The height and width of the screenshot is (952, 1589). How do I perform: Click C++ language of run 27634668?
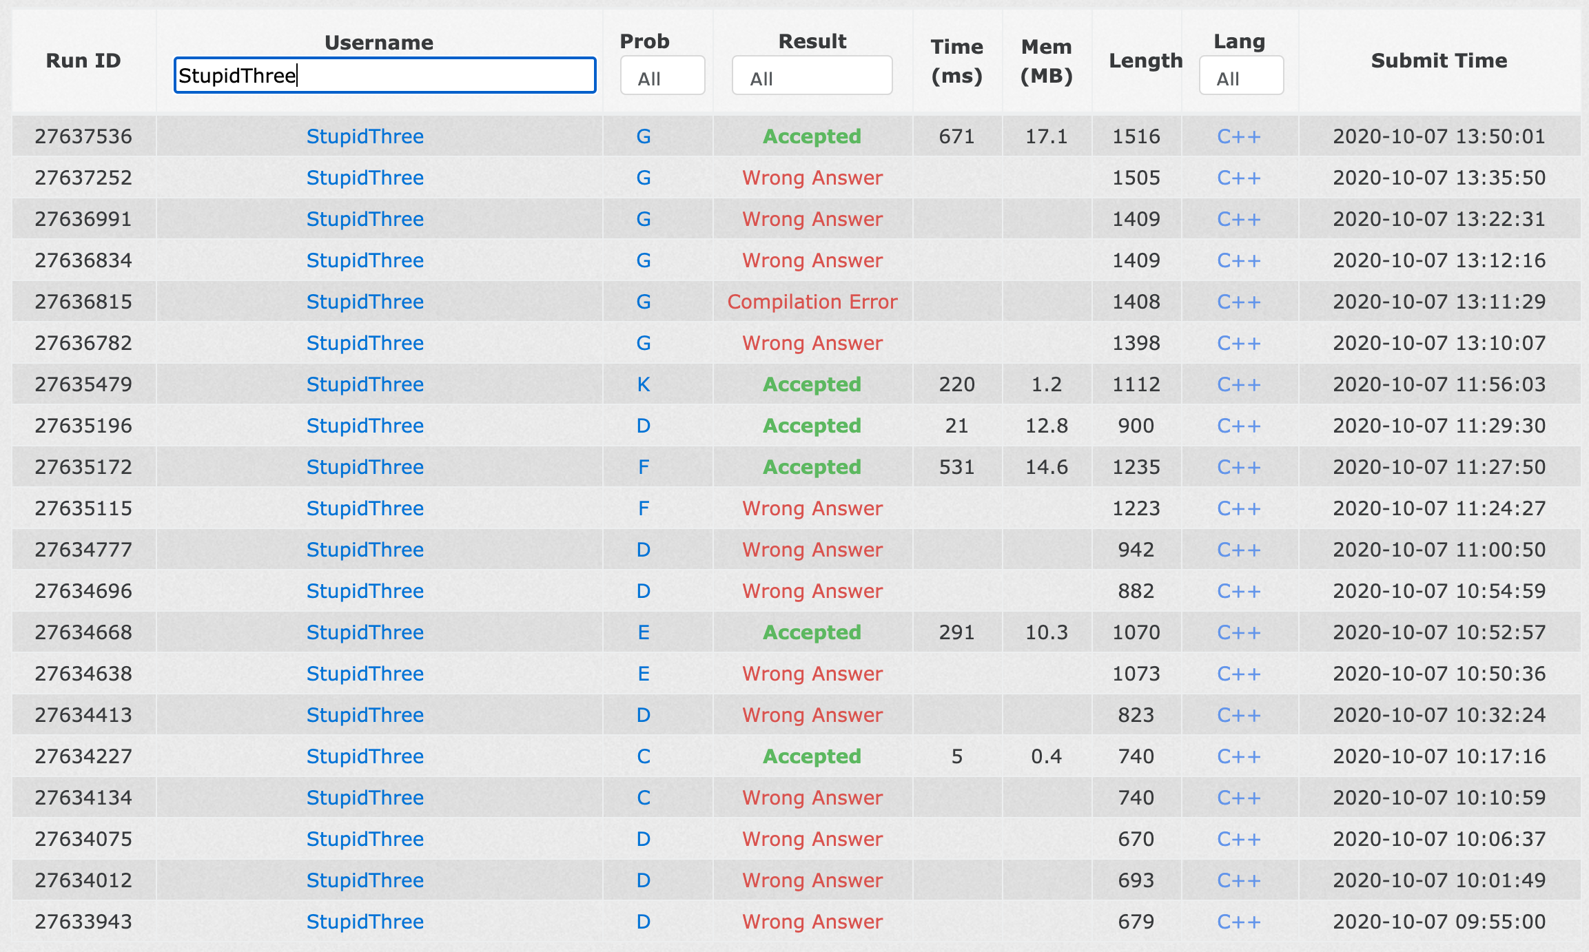click(x=1238, y=632)
